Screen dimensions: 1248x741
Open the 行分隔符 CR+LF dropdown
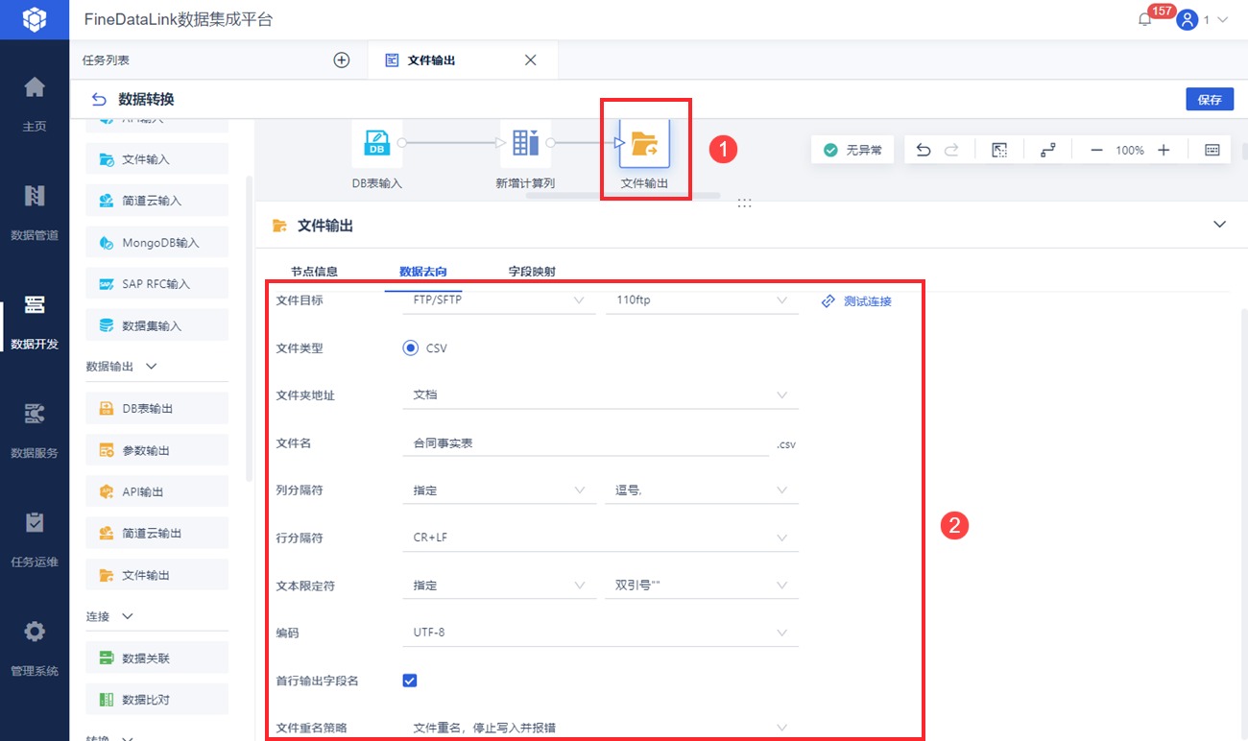(x=600, y=538)
